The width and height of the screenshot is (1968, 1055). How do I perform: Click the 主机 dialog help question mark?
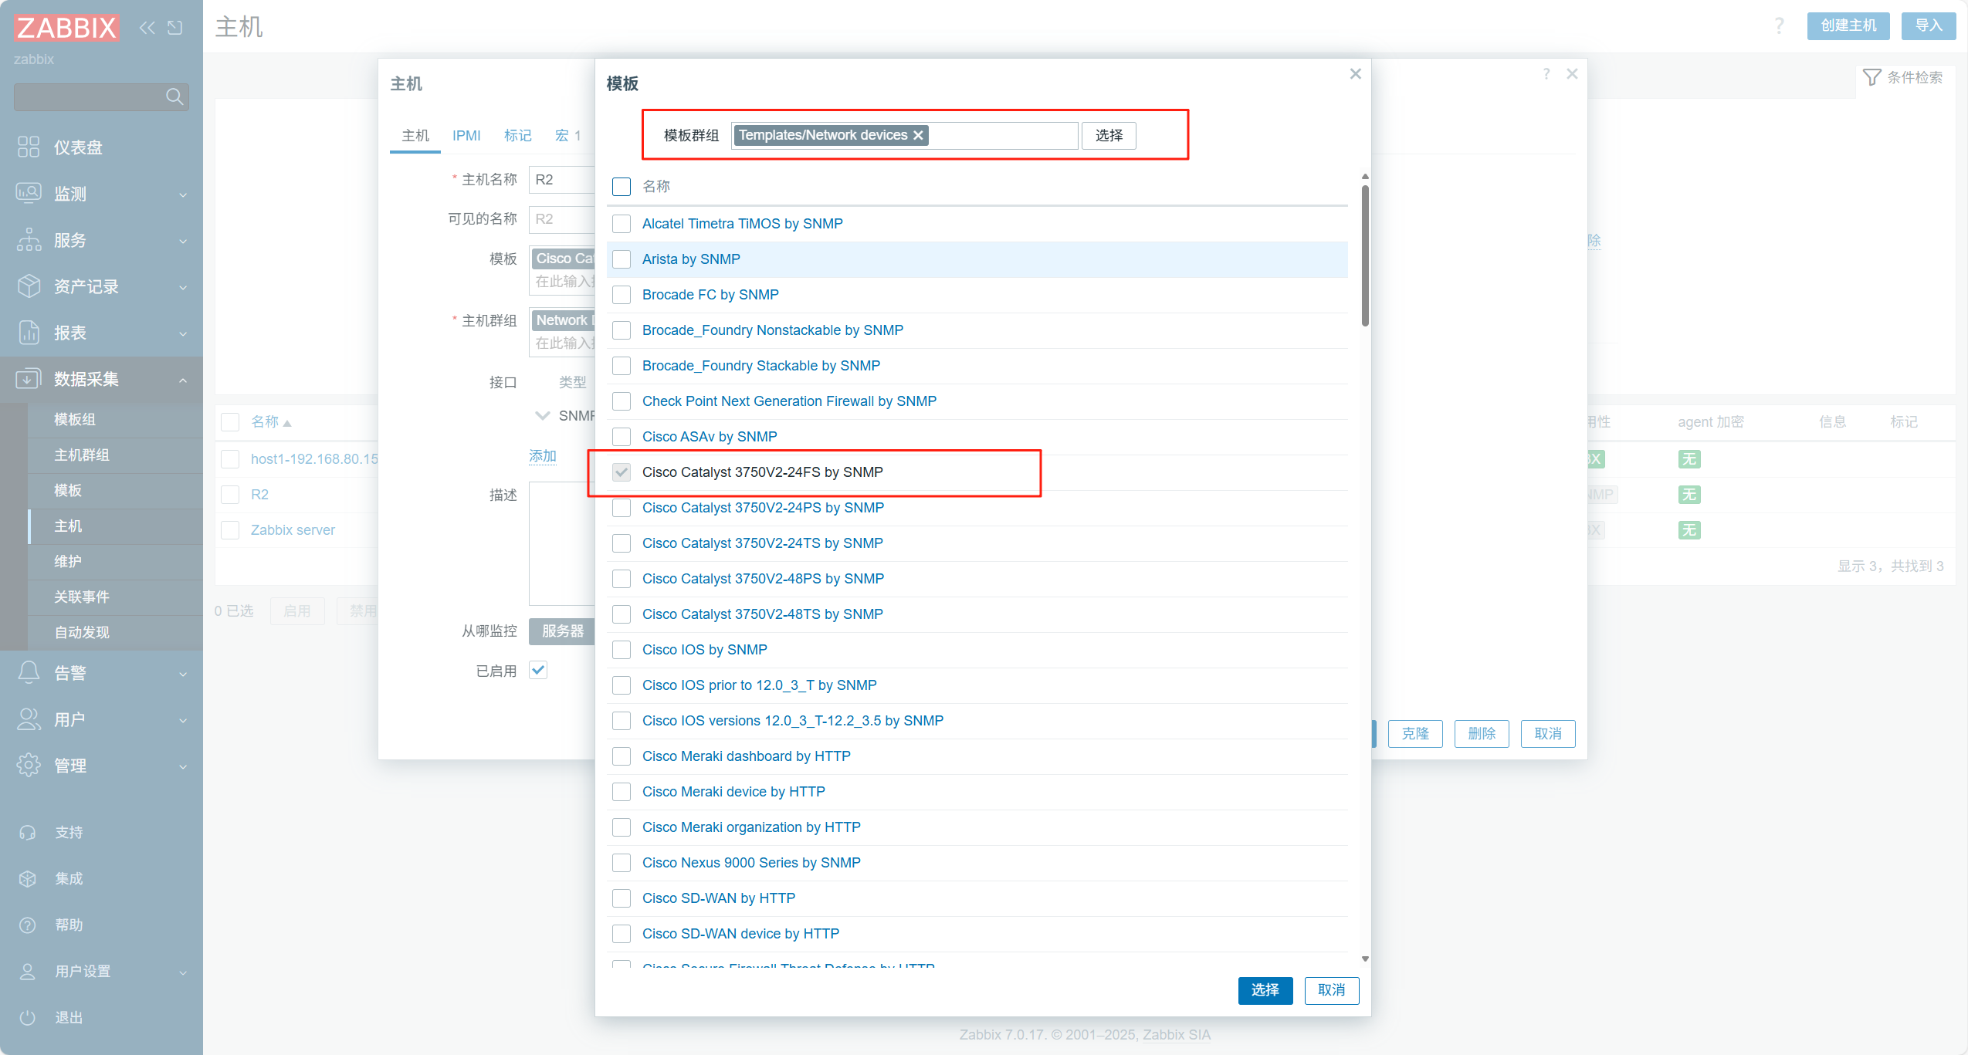[x=1546, y=74]
